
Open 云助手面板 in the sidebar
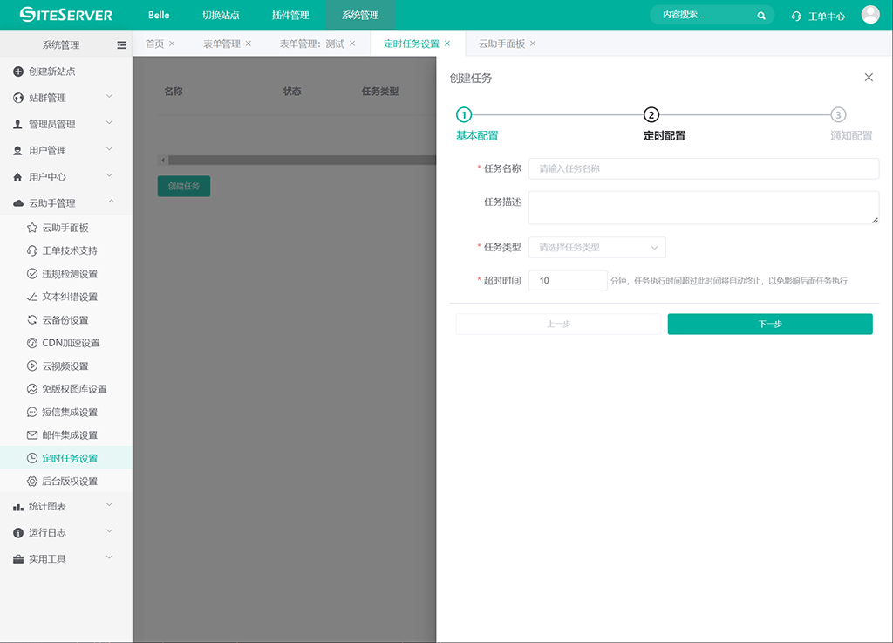(65, 228)
